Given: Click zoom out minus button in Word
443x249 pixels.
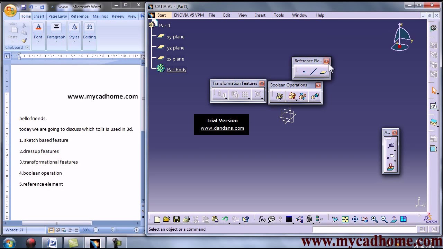Looking at the screenshot, I should [x=96, y=230].
